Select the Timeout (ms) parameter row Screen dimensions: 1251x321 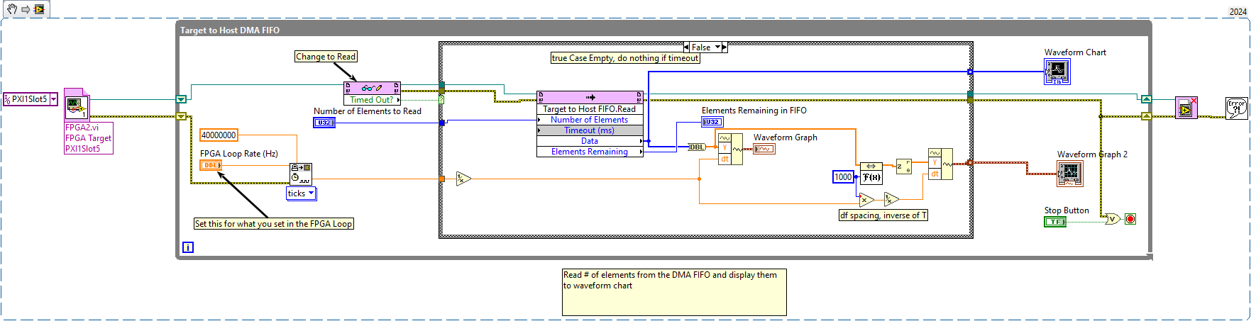pos(589,130)
